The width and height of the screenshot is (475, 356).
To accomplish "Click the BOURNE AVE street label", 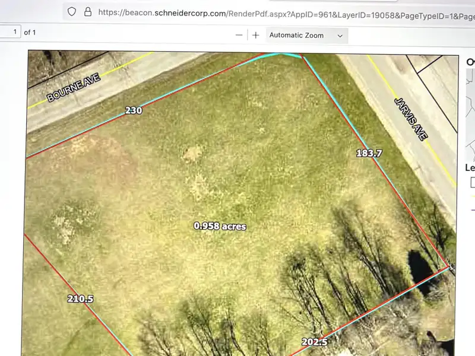I will click(x=75, y=87).
